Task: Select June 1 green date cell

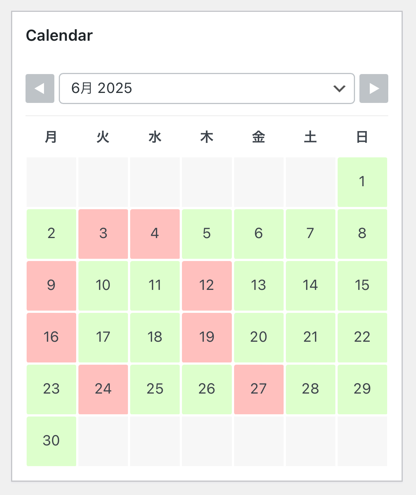Action: (362, 182)
